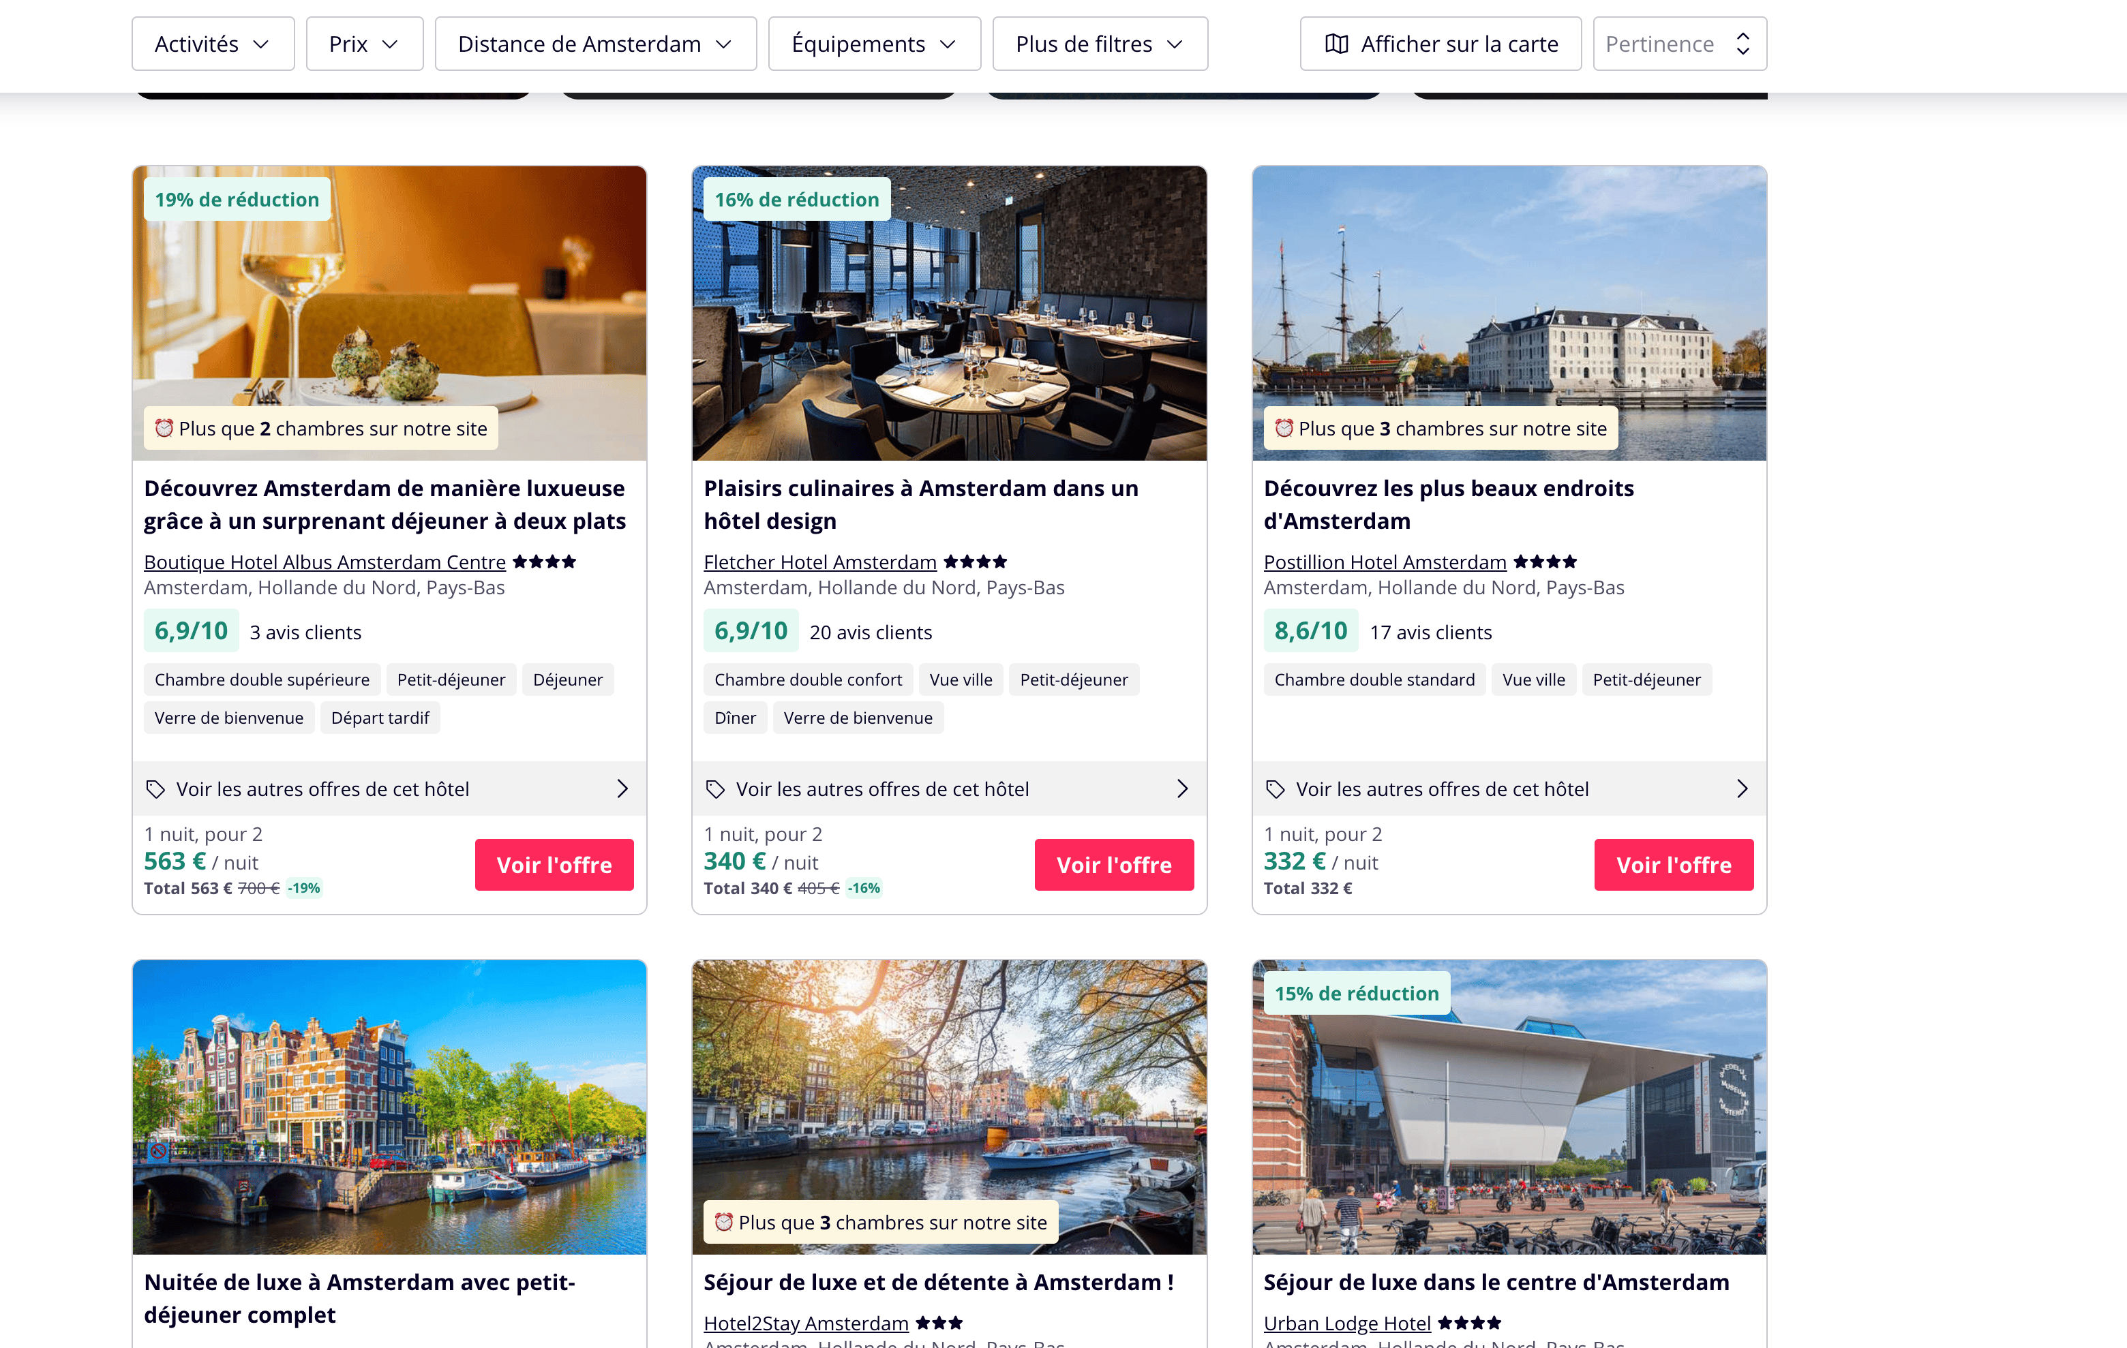Screen dimensions: 2127x1348
Task: Open the Prix filter dropdown
Action: click(x=364, y=44)
